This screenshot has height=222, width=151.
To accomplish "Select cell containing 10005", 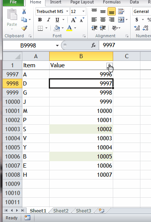I will tap(81, 157).
